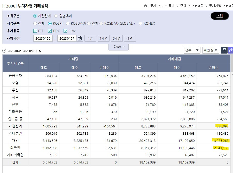This screenshot has height=173, width=233.
Task: Select the KOSDAQ radio button
Action: [68, 23]
